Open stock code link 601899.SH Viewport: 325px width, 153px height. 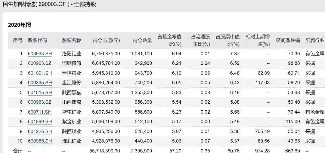click(40, 122)
